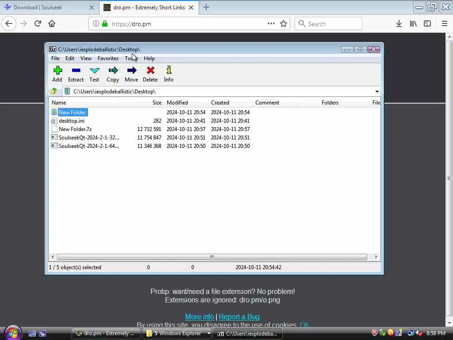Screen dimensions: 453x340
Task: Bookmark this page with the star
Action: [x=284, y=24]
